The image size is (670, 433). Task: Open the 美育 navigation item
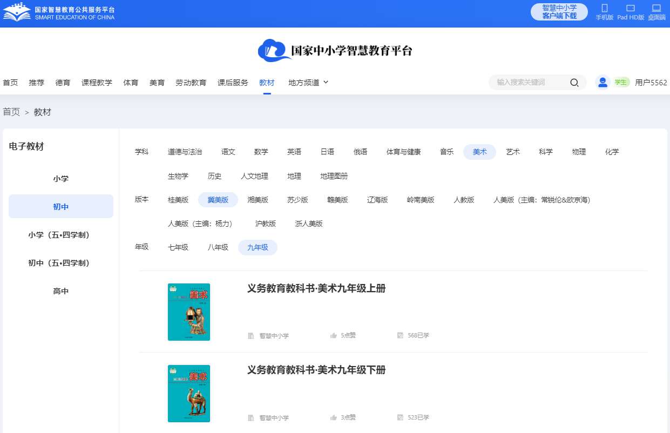click(x=157, y=83)
